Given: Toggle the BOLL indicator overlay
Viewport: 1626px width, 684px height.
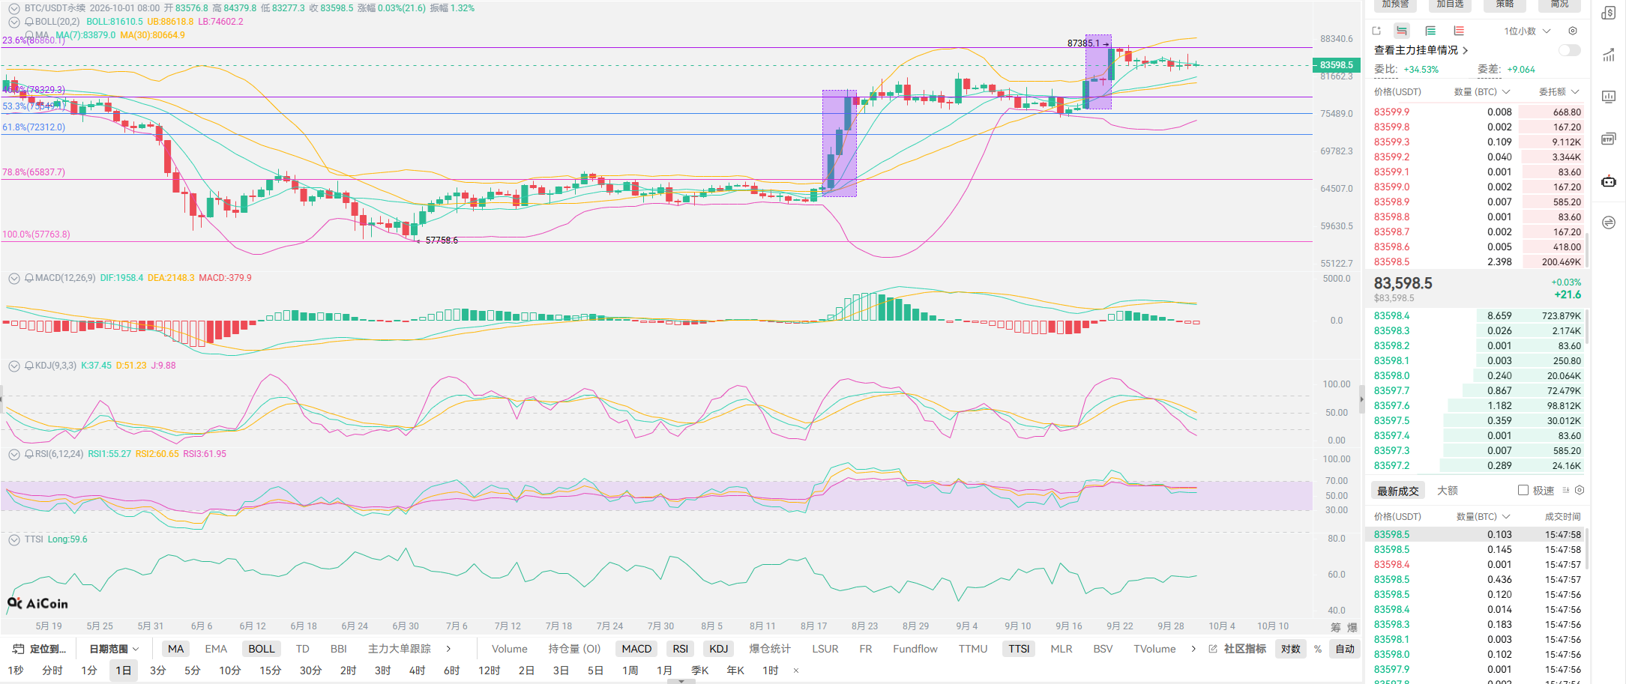Looking at the screenshot, I should pos(262,649).
